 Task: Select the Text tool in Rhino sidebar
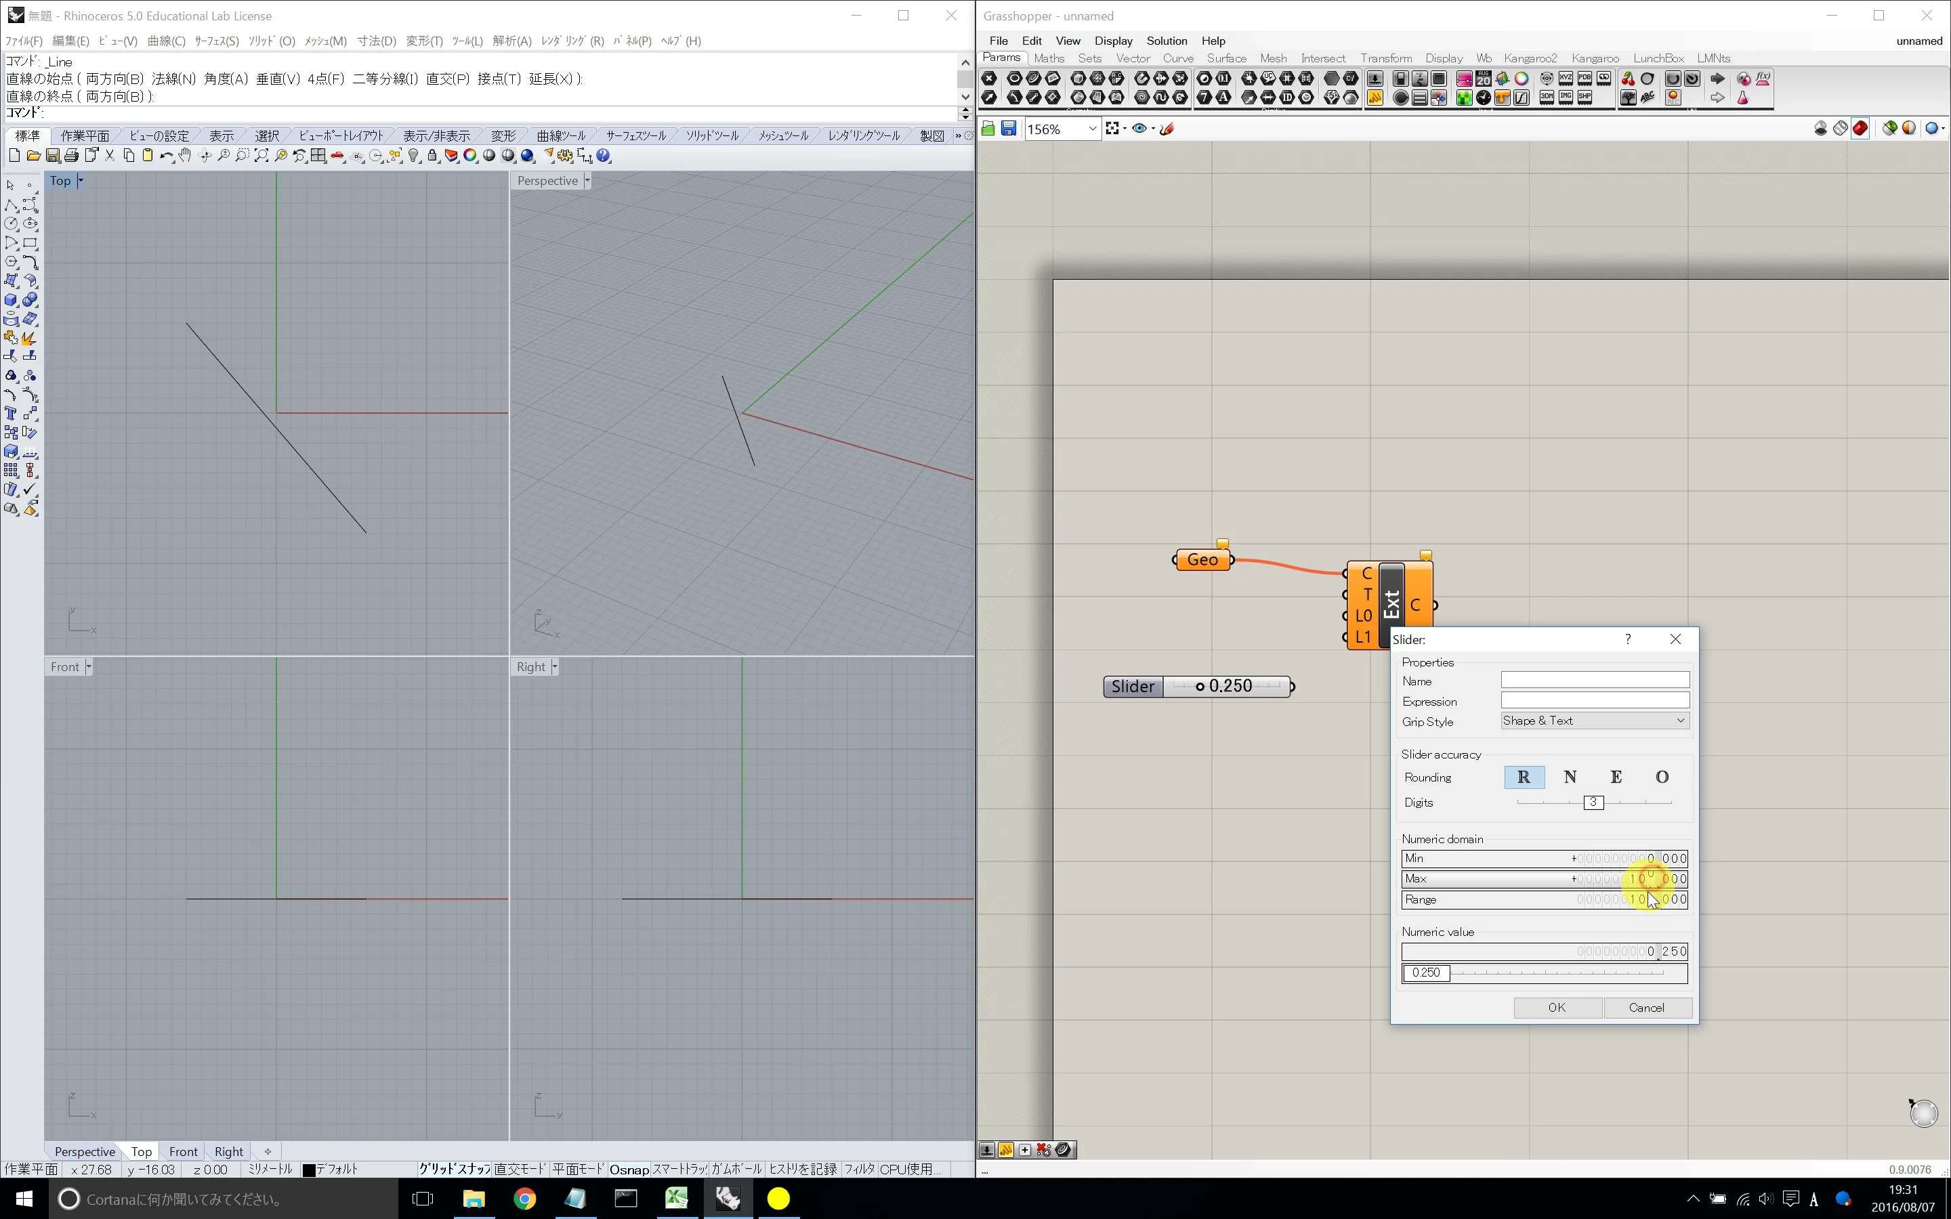(12, 414)
